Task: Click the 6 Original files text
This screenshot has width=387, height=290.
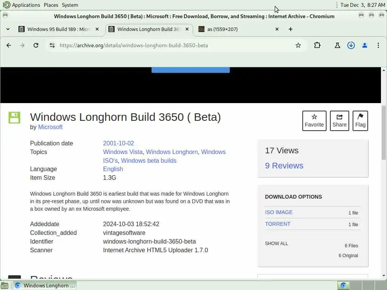Action: pos(348,256)
